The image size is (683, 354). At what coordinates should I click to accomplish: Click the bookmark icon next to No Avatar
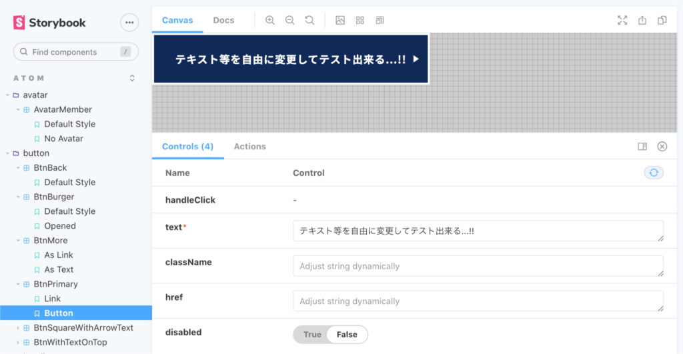point(37,139)
